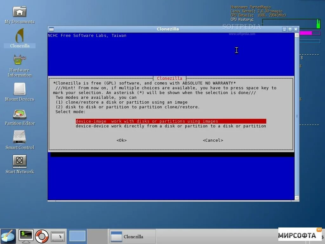
Task: Open the My Documents desktop icon
Action: 19,15
